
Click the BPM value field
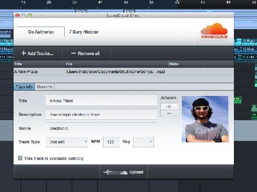[111, 142]
